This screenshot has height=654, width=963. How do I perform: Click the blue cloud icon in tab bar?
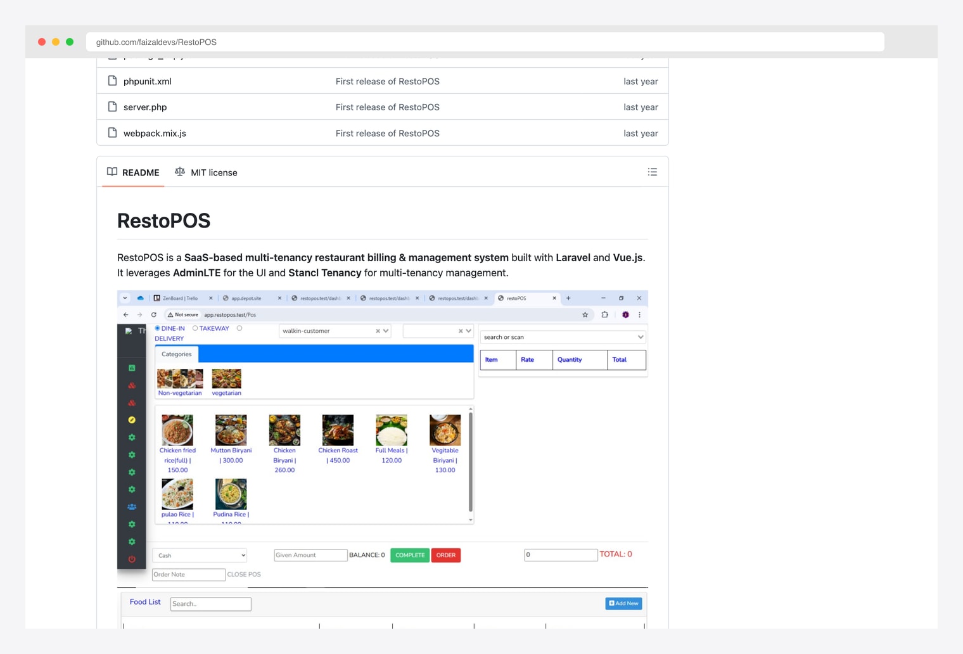tap(141, 298)
